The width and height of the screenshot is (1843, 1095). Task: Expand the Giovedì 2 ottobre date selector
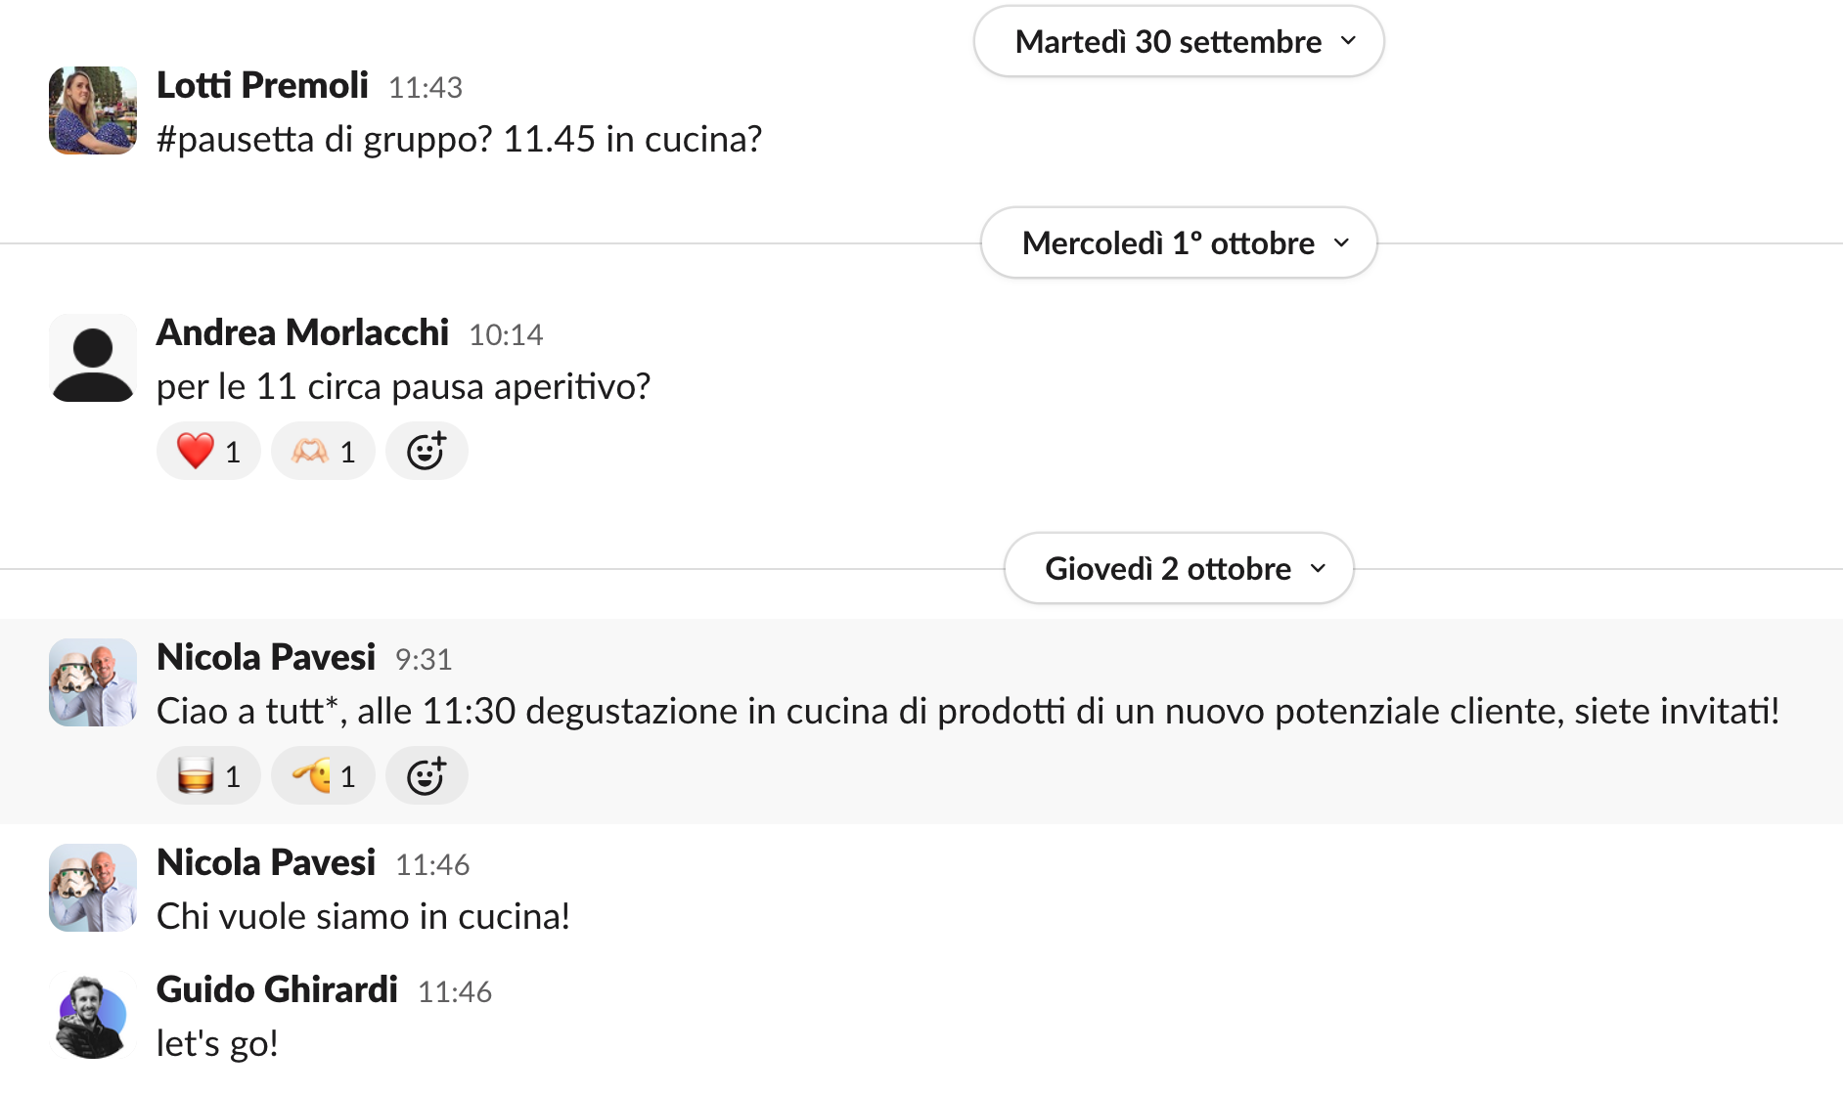(x=1177, y=567)
